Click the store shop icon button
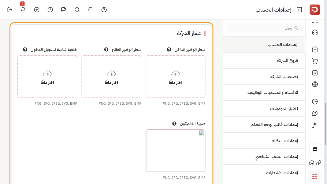Viewport: 327px width, 184px height. [x=315, y=149]
